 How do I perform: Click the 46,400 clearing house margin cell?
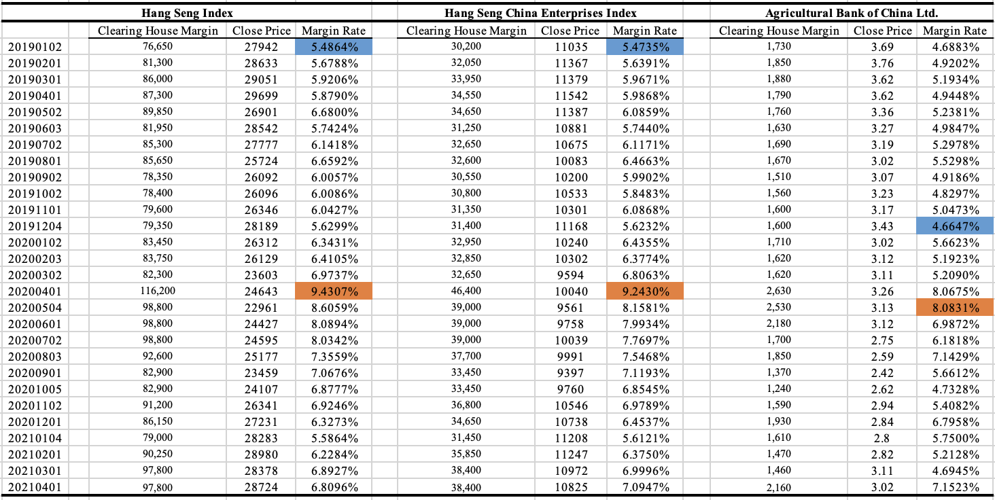click(466, 291)
